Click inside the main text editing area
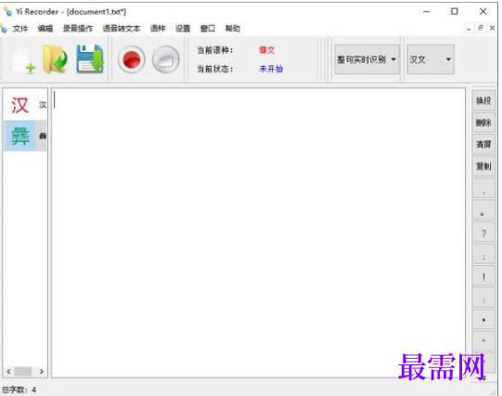Image resolution: width=502 pixels, height=396 pixels. click(x=258, y=232)
